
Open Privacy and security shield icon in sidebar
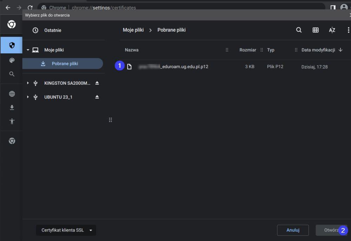[12, 45]
